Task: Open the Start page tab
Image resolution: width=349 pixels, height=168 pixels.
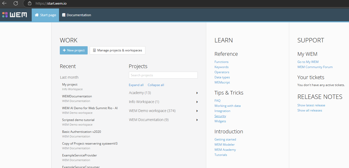Action: tap(45, 15)
